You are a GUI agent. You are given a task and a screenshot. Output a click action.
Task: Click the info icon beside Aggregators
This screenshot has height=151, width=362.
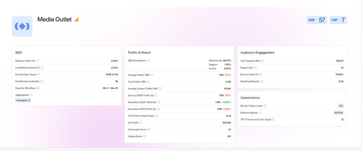[31, 95]
